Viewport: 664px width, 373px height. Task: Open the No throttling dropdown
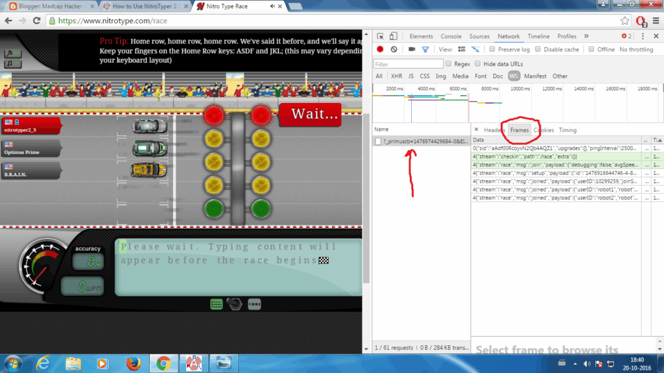[x=636, y=49]
